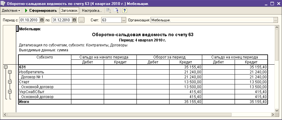Open calendar for period start date
Image resolution: width=282 pixels, height=120 pixels.
(x=42, y=20)
